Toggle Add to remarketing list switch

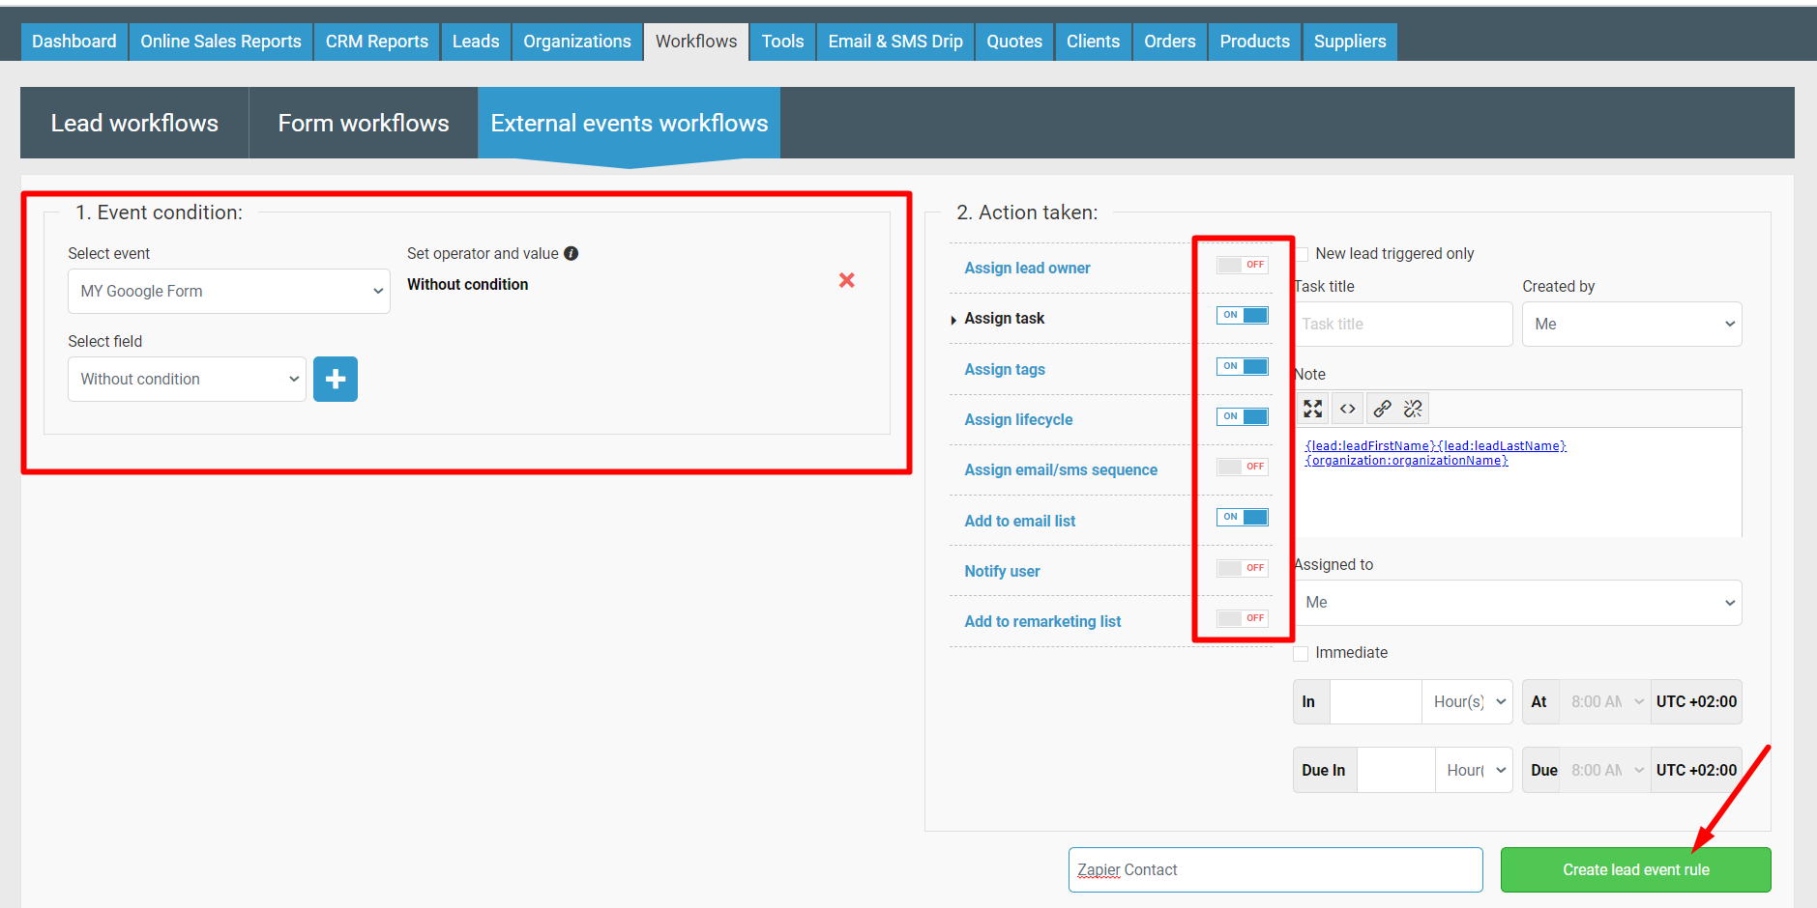coord(1243,618)
